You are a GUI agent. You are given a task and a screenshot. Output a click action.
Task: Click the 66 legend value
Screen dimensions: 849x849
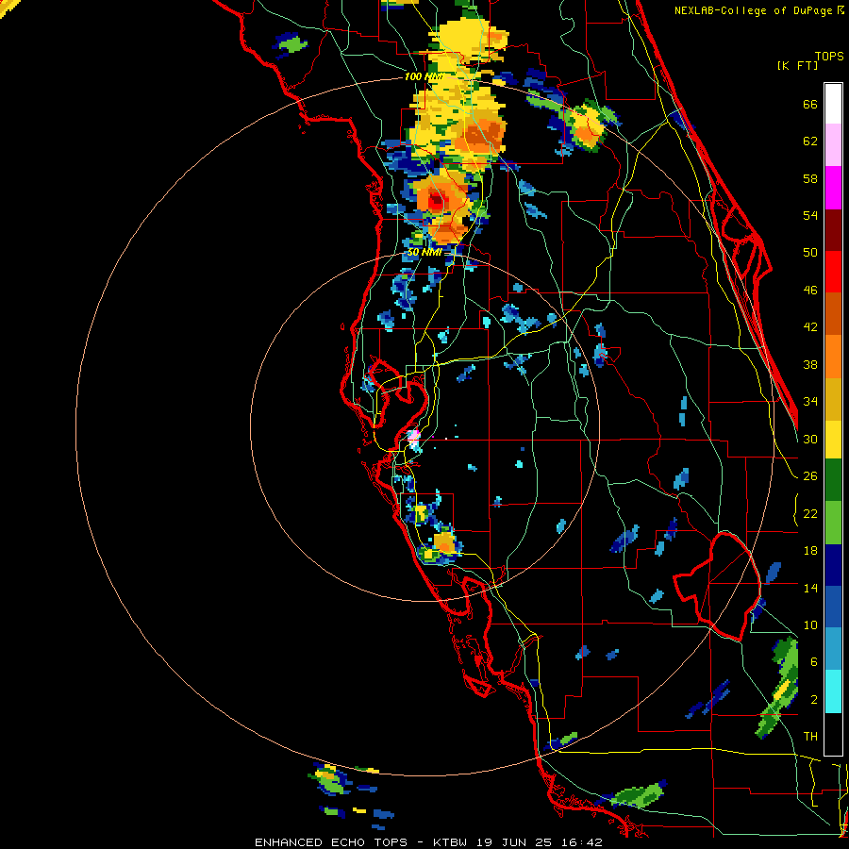click(810, 104)
